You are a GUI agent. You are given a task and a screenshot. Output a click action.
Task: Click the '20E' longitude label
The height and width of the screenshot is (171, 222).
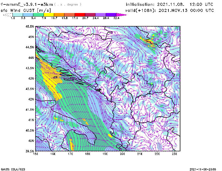pos(122,154)
